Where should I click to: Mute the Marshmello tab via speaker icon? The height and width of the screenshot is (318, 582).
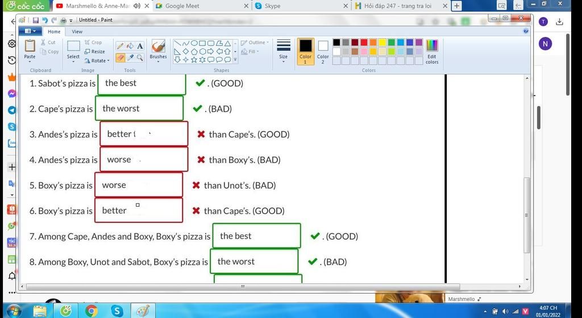click(x=137, y=6)
